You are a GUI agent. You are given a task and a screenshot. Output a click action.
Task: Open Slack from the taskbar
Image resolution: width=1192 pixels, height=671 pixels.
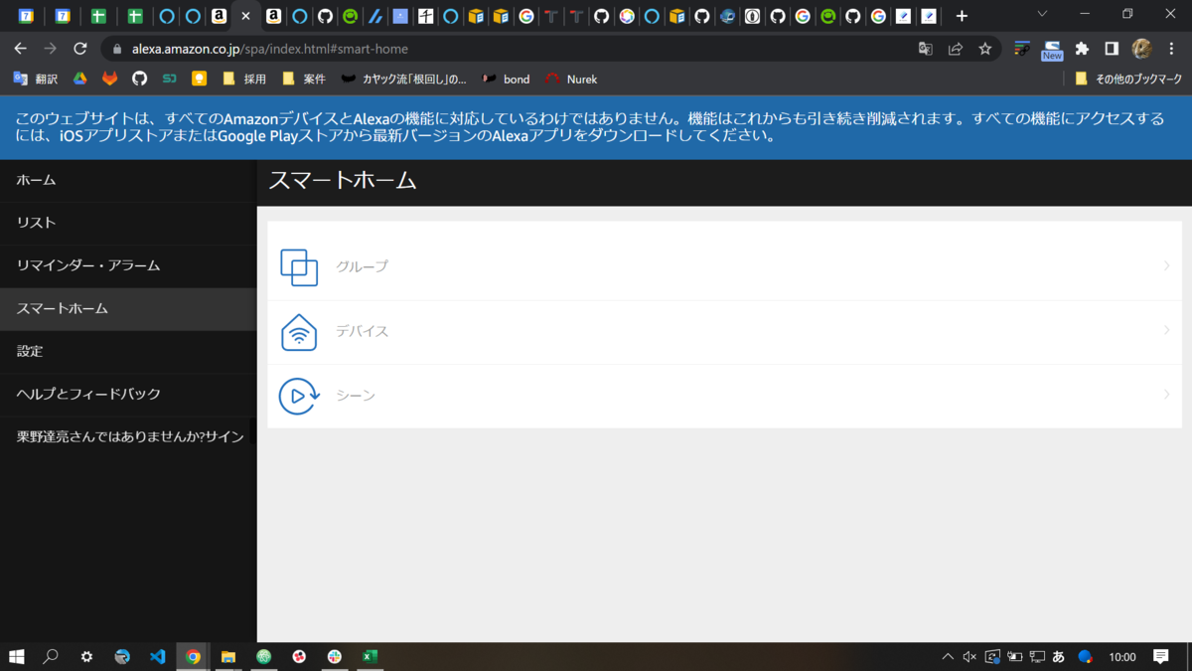point(335,656)
